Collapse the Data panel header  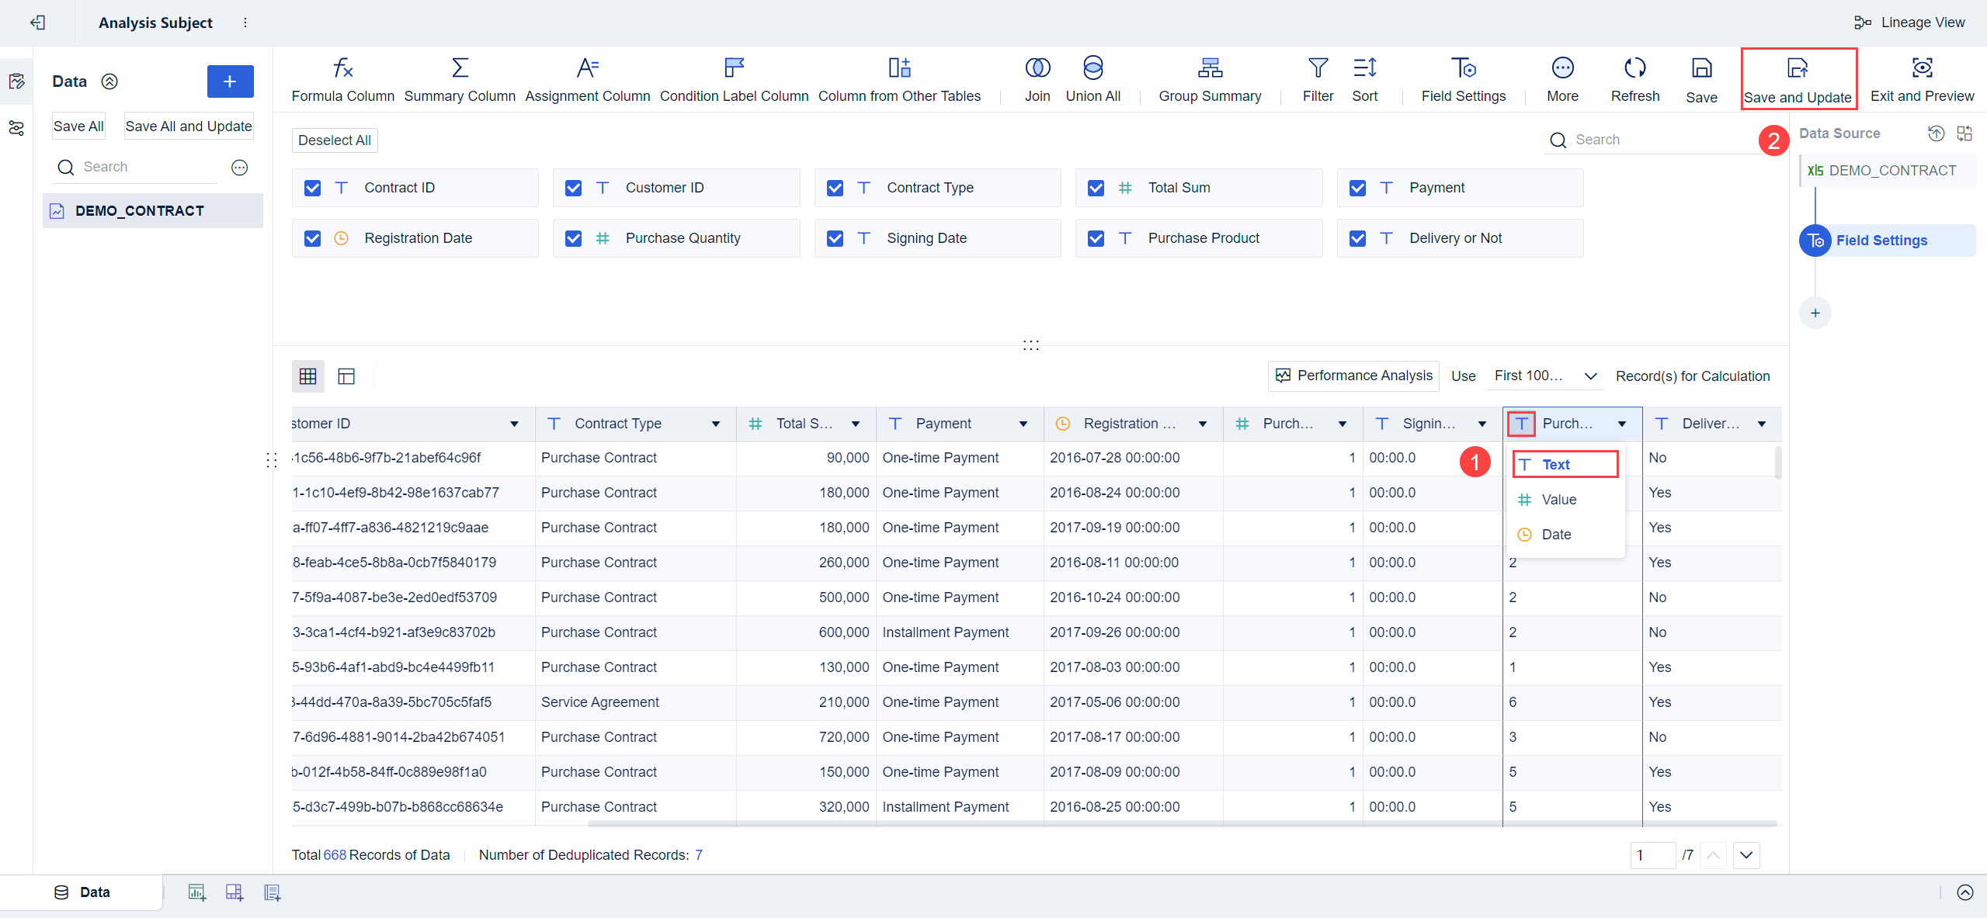click(110, 81)
